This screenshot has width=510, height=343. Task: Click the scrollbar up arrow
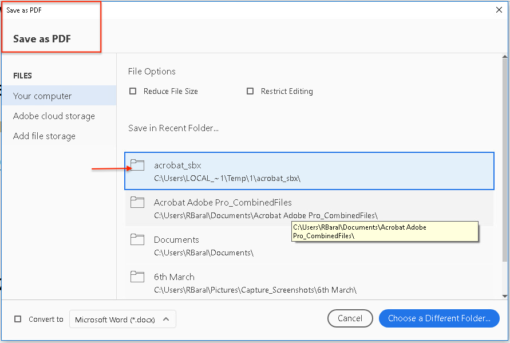[x=504, y=57]
